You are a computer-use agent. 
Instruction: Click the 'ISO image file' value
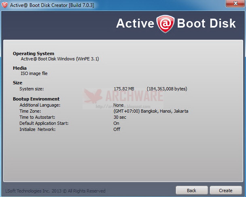pyautogui.click(x=34, y=73)
